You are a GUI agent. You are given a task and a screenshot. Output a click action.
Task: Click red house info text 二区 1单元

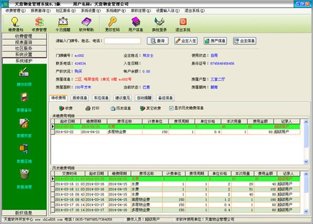(103, 79)
